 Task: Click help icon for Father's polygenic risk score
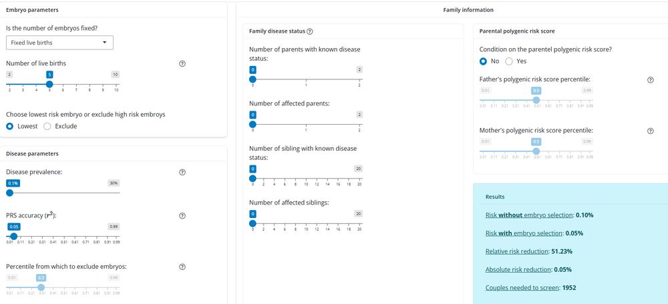(651, 80)
